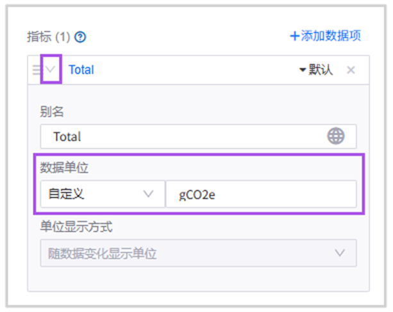Click the gCO2e unit input field
The height and width of the screenshot is (312, 393).
click(x=260, y=194)
